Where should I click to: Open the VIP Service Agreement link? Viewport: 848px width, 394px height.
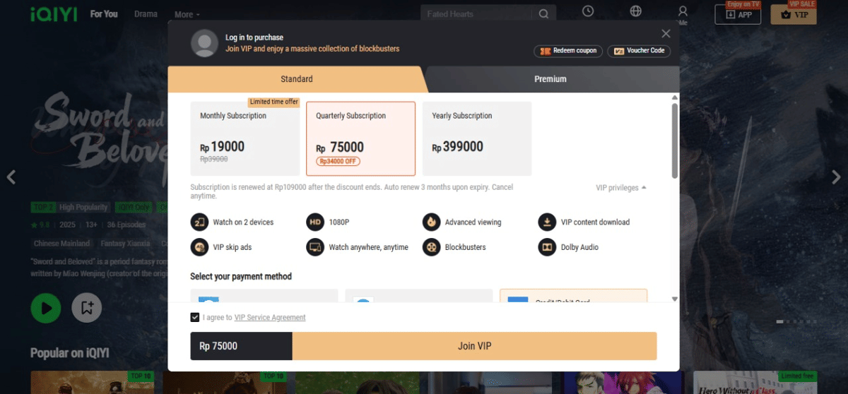click(270, 318)
